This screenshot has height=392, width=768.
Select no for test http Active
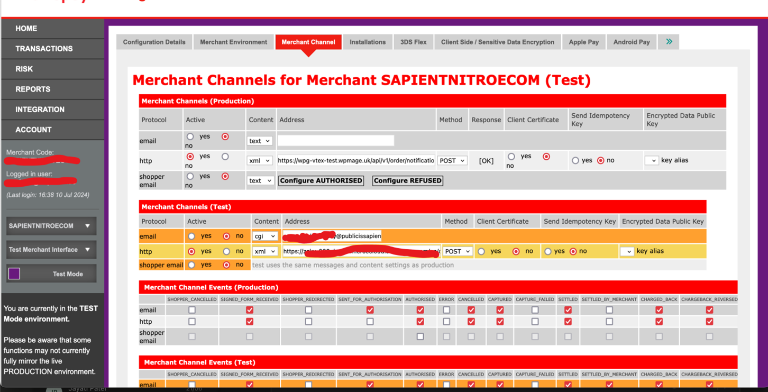coord(226,252)
